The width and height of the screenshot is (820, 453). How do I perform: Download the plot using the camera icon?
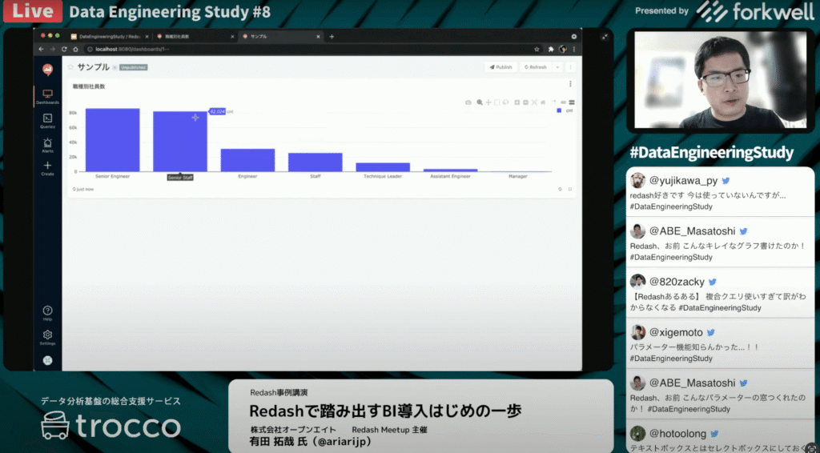(468, 102)
